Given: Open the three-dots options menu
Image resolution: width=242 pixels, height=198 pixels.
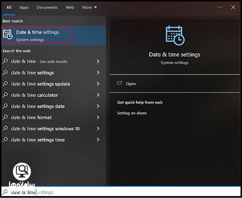Looking at the screenshot, I should pyautogui.click(x=220, y=7).
